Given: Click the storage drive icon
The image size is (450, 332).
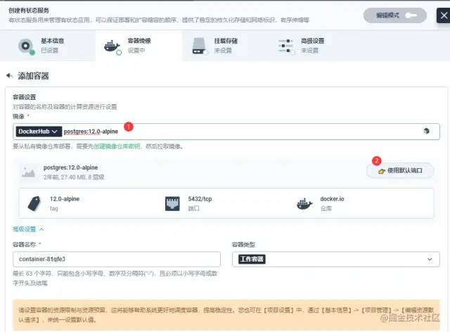Looking at the screenshot, I should pos(199,46).
